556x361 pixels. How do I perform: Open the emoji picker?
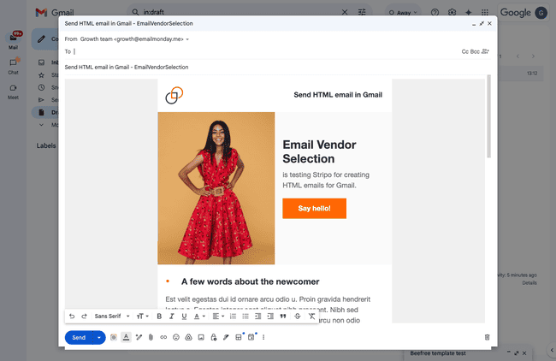pyautogui.click(x=176, y=337)
